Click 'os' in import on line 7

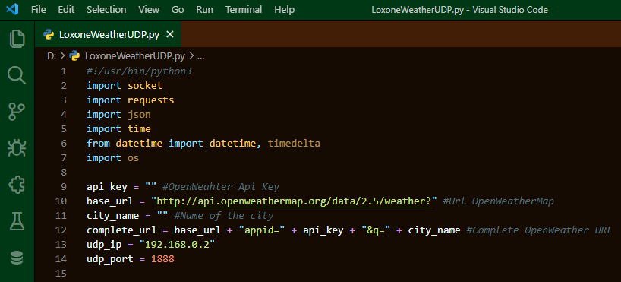(x=133, y=158)
